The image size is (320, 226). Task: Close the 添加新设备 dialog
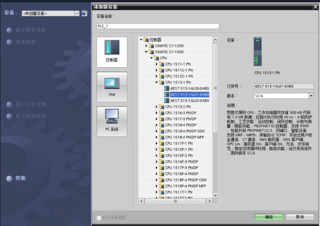pos(316,7)
